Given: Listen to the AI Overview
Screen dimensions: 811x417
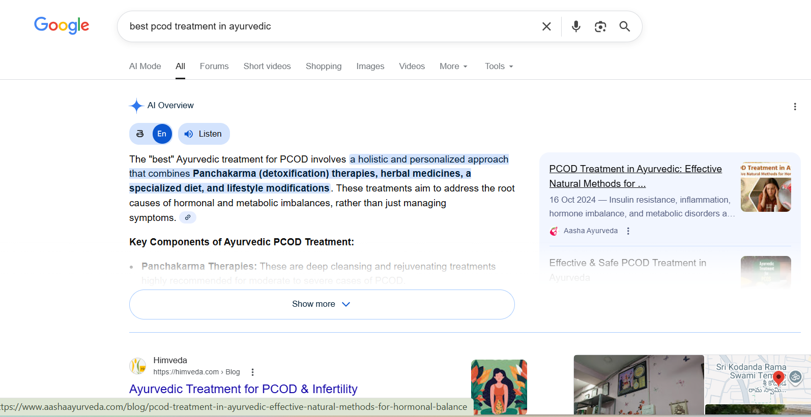Looking at the screenshot, I should tap(204, 134).
